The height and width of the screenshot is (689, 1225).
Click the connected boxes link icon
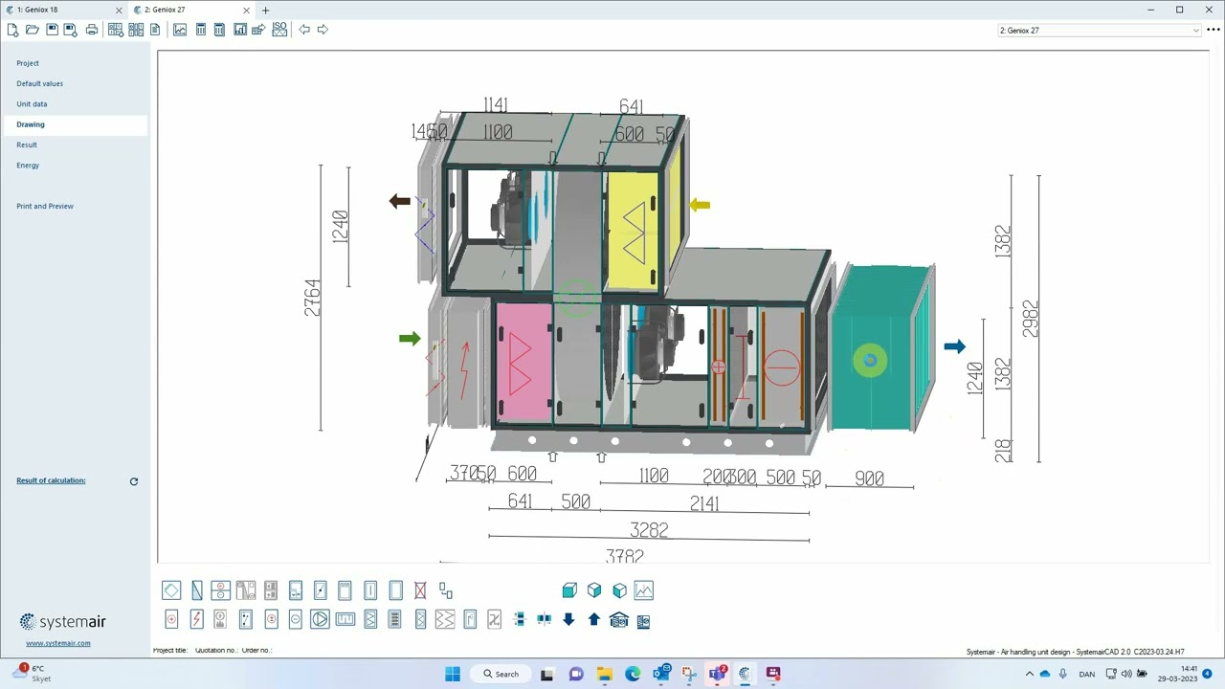(446, 590)
